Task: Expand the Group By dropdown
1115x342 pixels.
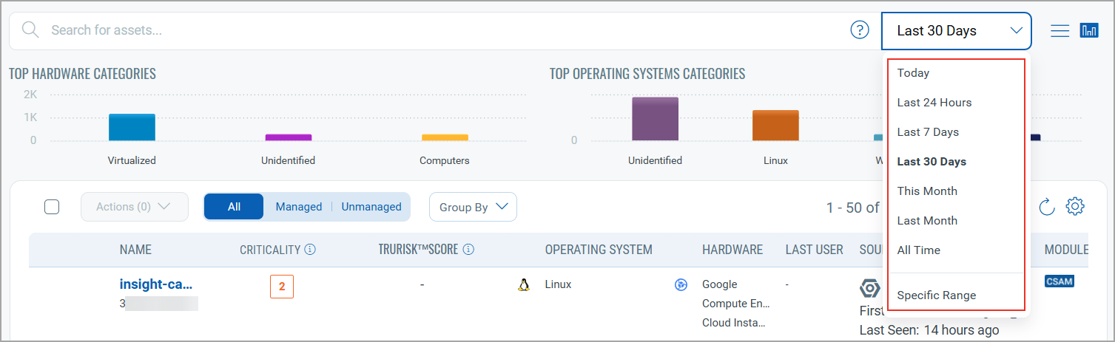Action: coord(473,207)
